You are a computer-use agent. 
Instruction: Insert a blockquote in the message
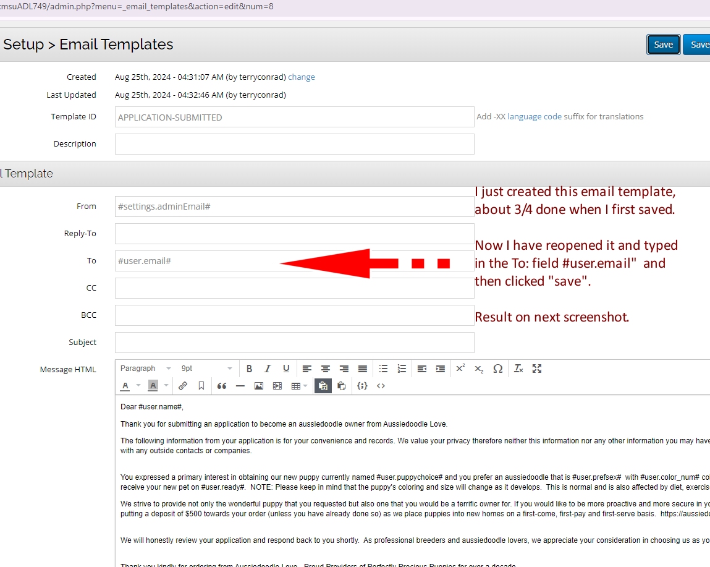(x=222, y=386)
